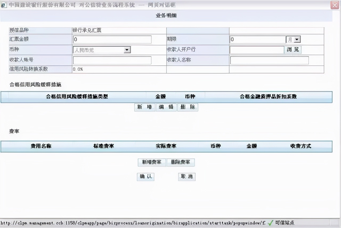
Task: Click the 合格信用风险缓释措施 section title
Action: point(35,85)
